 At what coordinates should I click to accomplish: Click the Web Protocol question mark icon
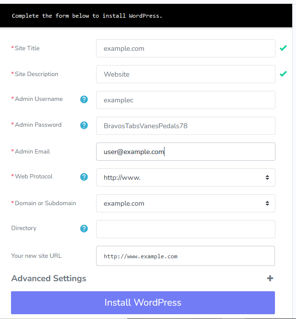click(84, 177)
